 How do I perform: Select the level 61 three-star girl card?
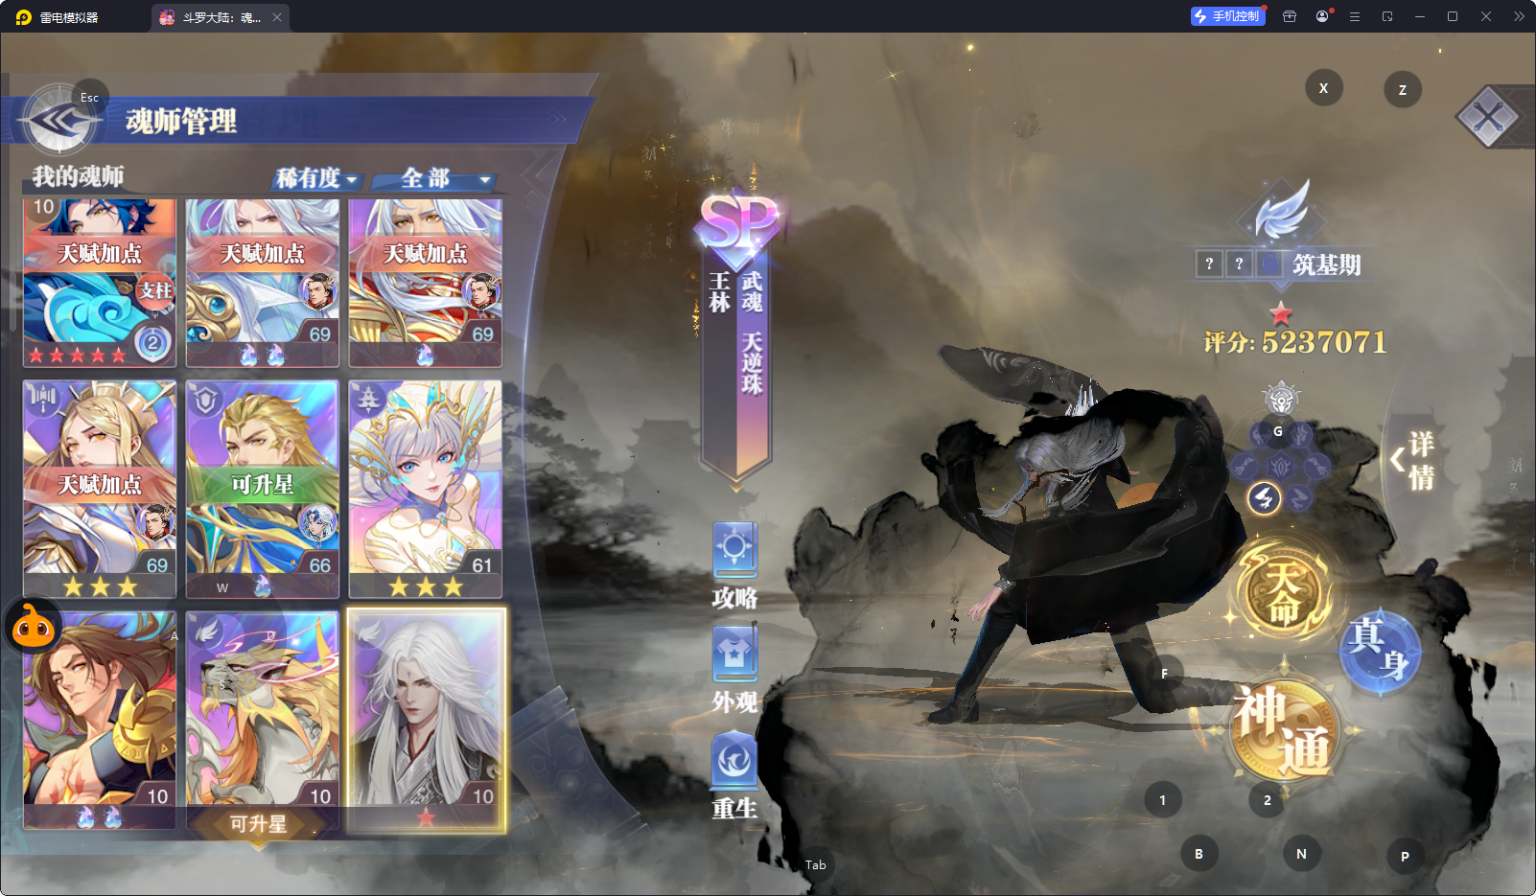(x=426, y=489)
